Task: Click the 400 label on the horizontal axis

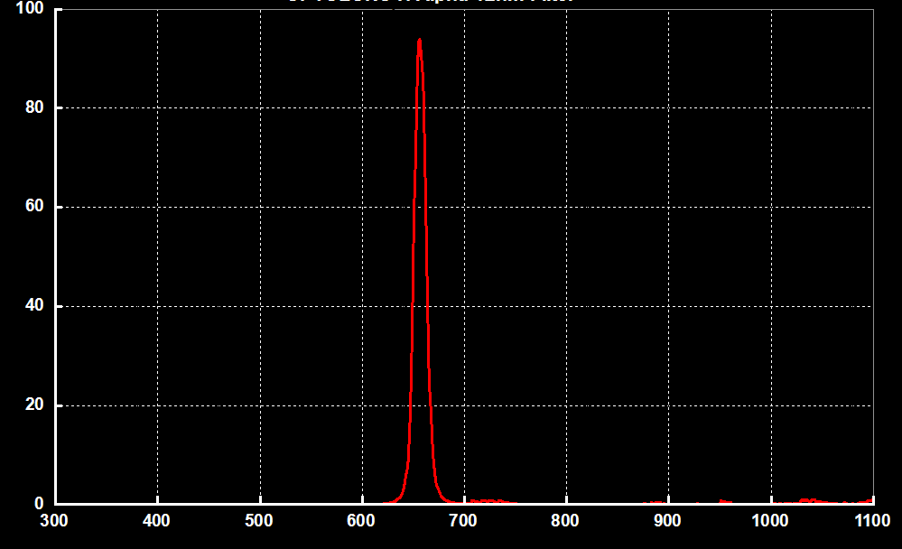Action: click(156, 521)
